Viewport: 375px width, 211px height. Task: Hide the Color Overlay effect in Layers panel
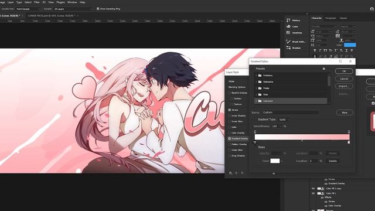pos(326,206)
